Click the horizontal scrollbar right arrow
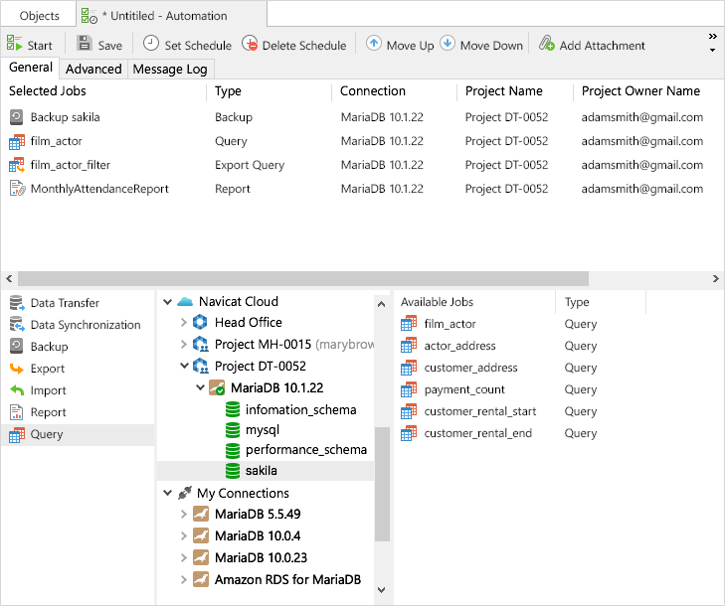The height and width of the screenshot is (606, 725). click(716, 278)
